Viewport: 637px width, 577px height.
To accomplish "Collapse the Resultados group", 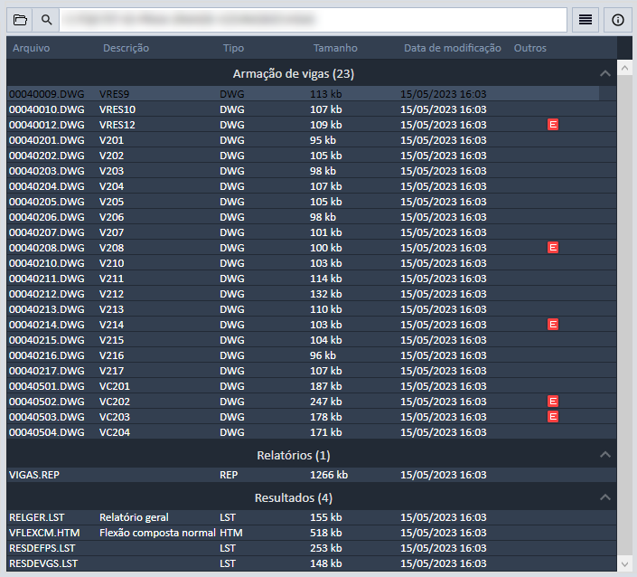I will [x=604, y=497].
